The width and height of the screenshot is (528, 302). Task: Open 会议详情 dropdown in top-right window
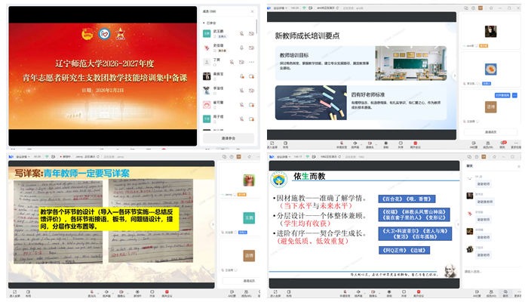point(282,8)
